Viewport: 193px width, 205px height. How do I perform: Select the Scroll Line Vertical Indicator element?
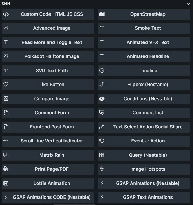52,141
